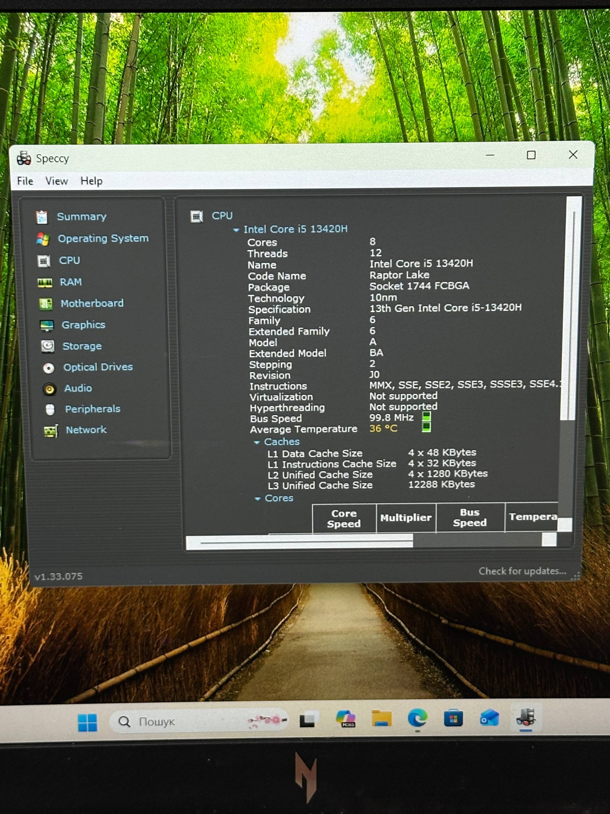The image size is (610, 814).
Task: Click the Audio speaker icon
Action: 49,389
